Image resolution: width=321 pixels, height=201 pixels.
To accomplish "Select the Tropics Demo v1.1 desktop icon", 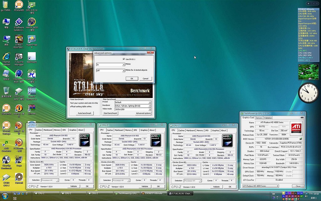I will 32,94.
